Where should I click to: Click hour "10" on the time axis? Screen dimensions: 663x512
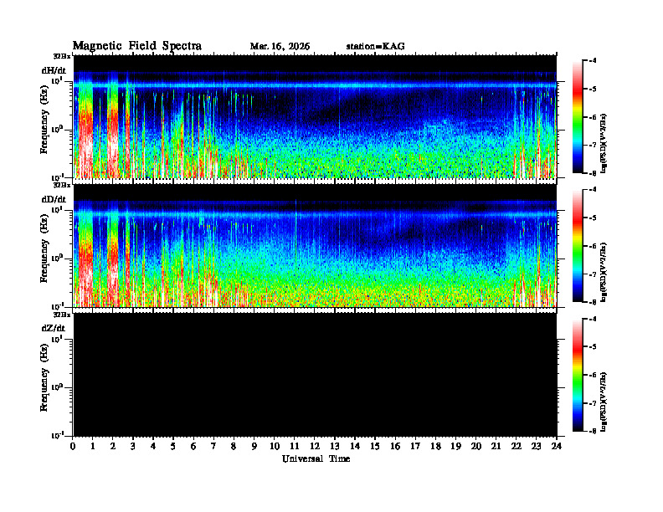pyautogui.click(x=274, y=447)
